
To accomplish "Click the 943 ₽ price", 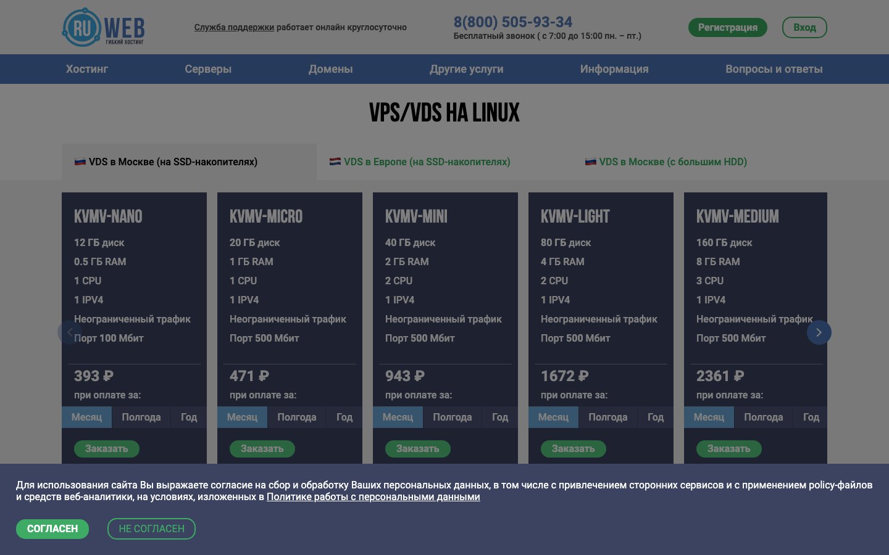I will tap(405, 376).
